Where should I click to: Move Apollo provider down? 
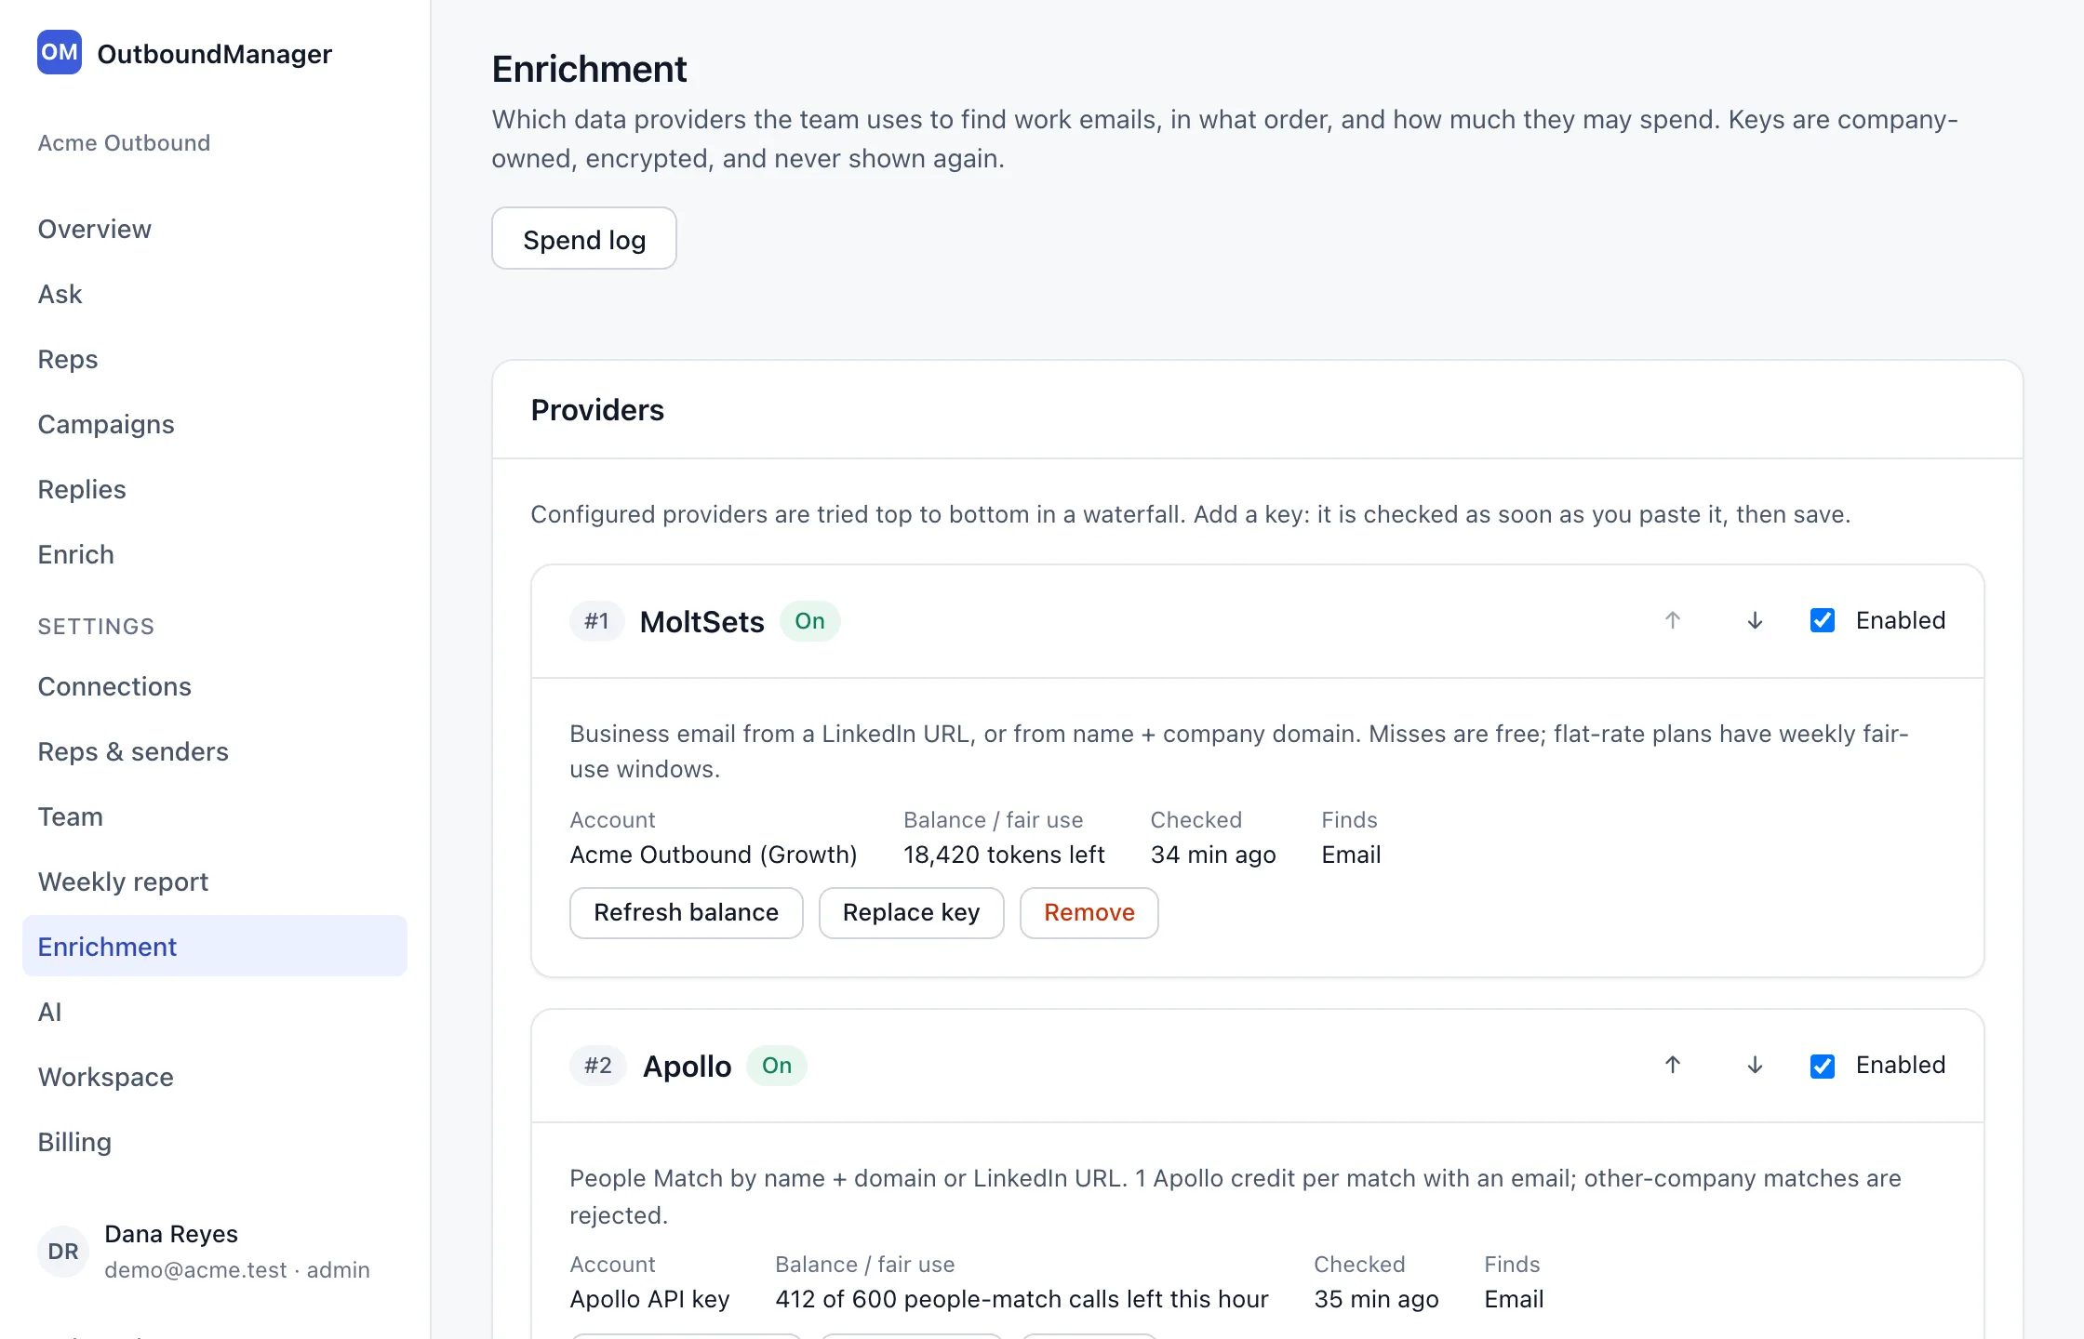(x=1755, y=1065)
